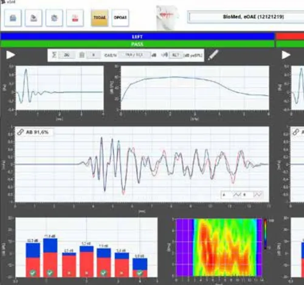
Task: Click the sigma sum icon
Action: click(x=54, y=55)
